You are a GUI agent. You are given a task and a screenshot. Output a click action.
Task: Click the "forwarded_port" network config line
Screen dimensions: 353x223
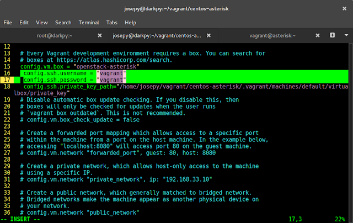pos(117,153)
